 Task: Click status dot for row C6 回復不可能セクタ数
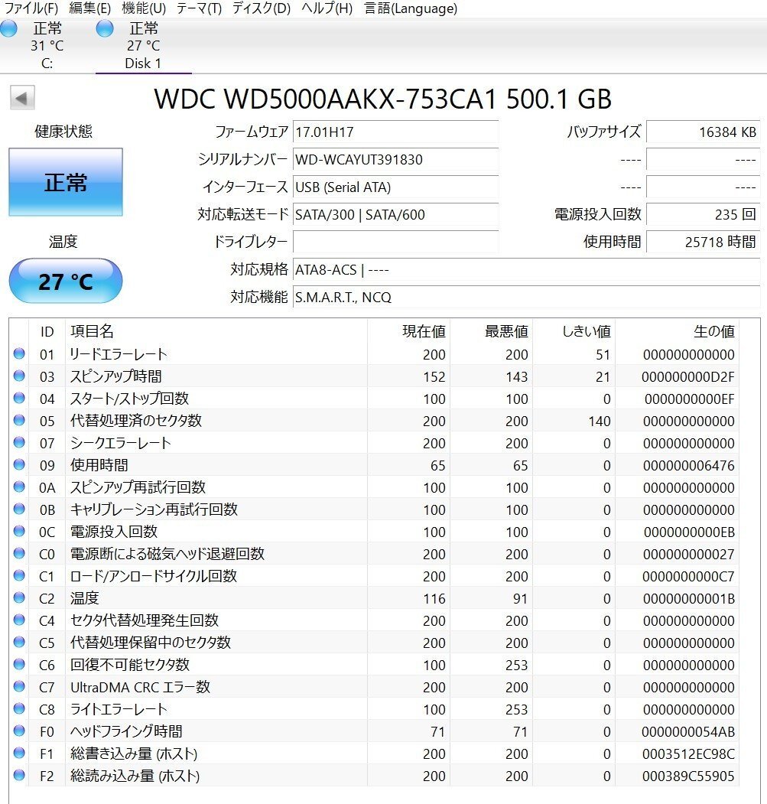click(x=19, y=664)
